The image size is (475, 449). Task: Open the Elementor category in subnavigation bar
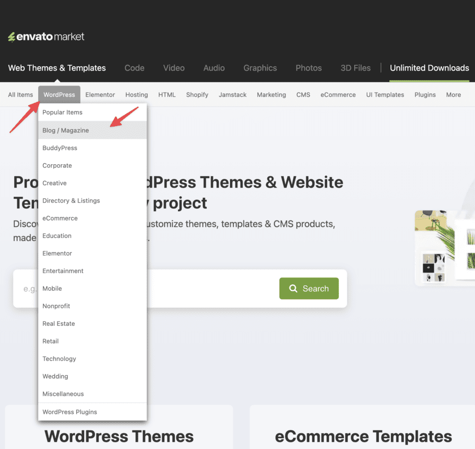coord(100,95)
